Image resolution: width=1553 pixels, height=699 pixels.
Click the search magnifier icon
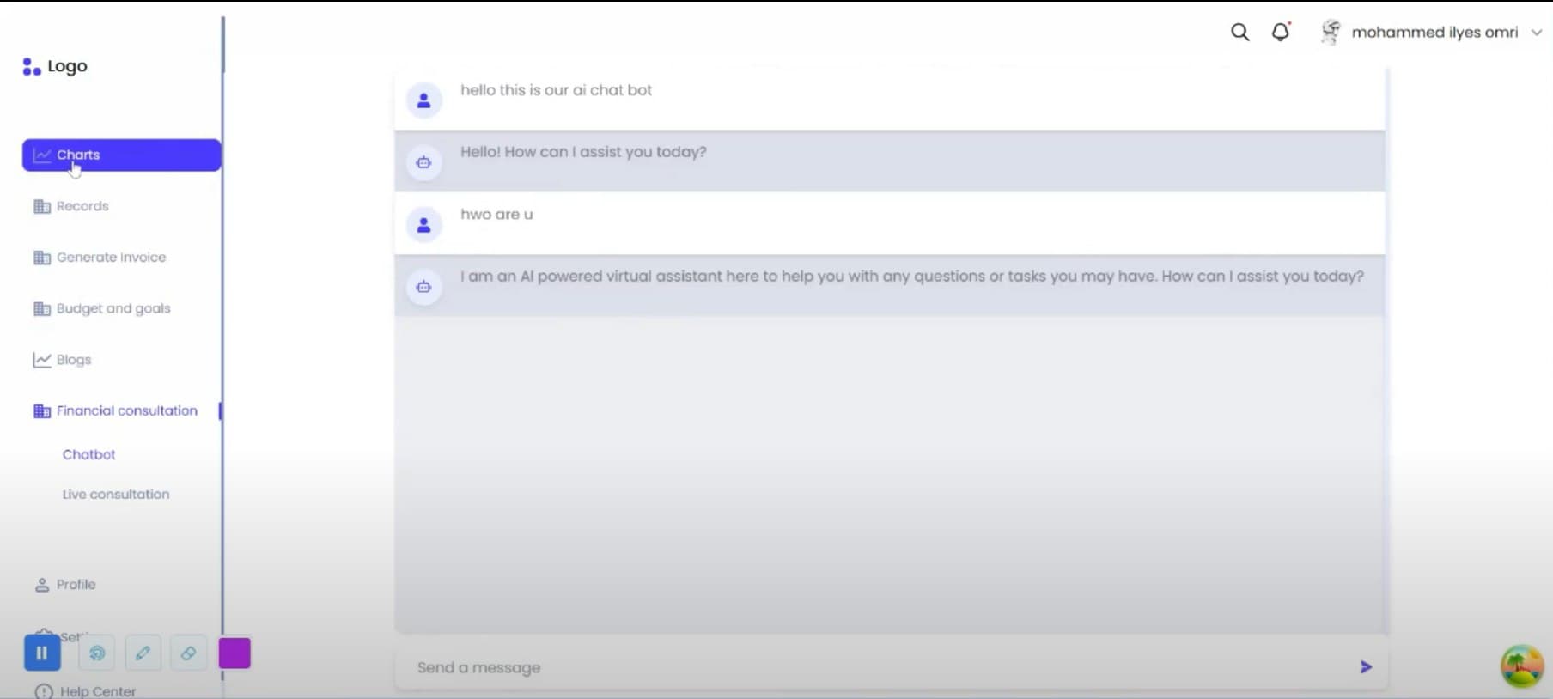tap(1239, 33)
